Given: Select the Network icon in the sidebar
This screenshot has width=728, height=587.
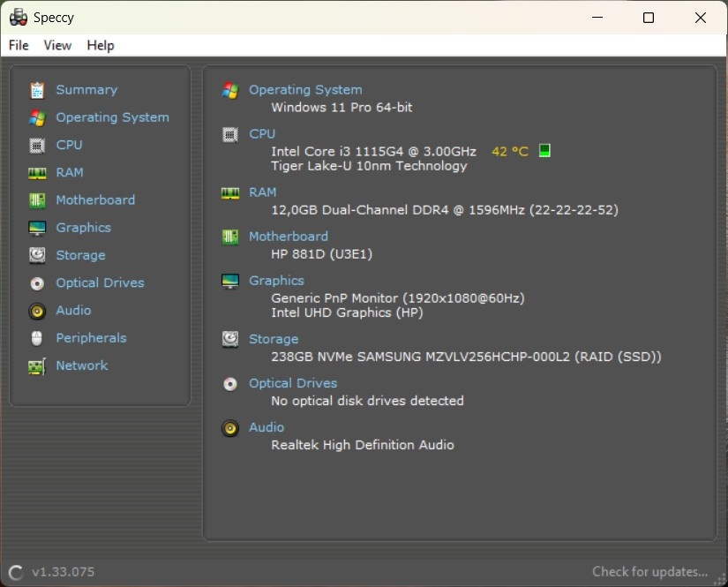Looking at the screenshot, I should (36, 365).
